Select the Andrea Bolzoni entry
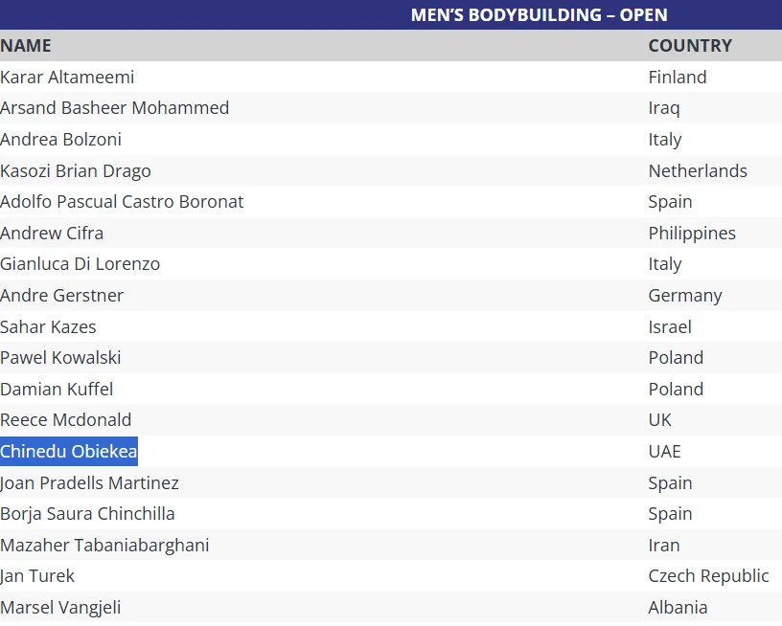The height and width of the screenshot is (626, 782). coord(61,139)
